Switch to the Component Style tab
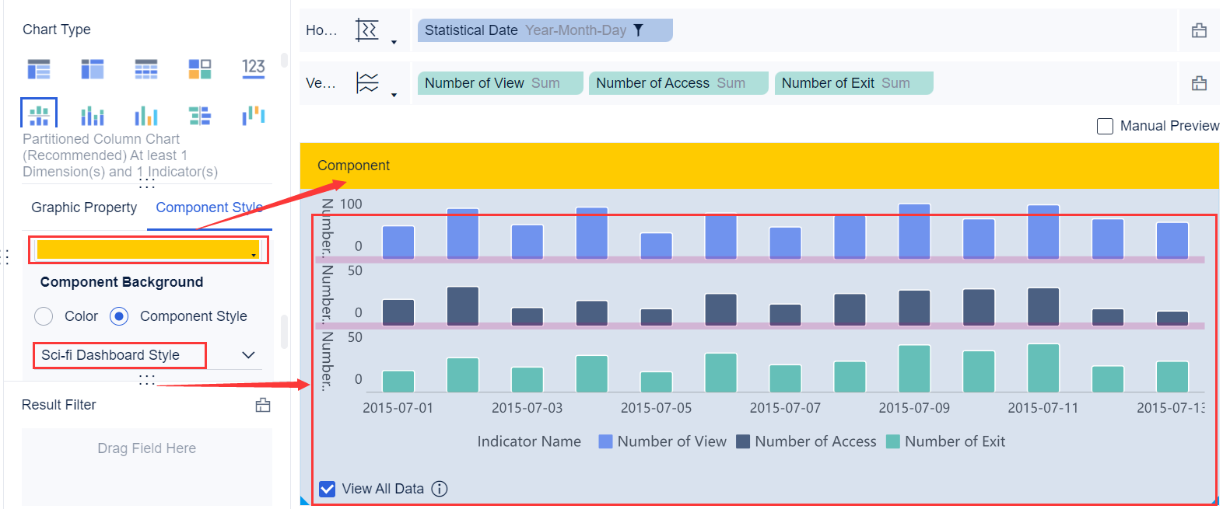The width and height of the screenshot is (1223, 509). pos(209,207)
